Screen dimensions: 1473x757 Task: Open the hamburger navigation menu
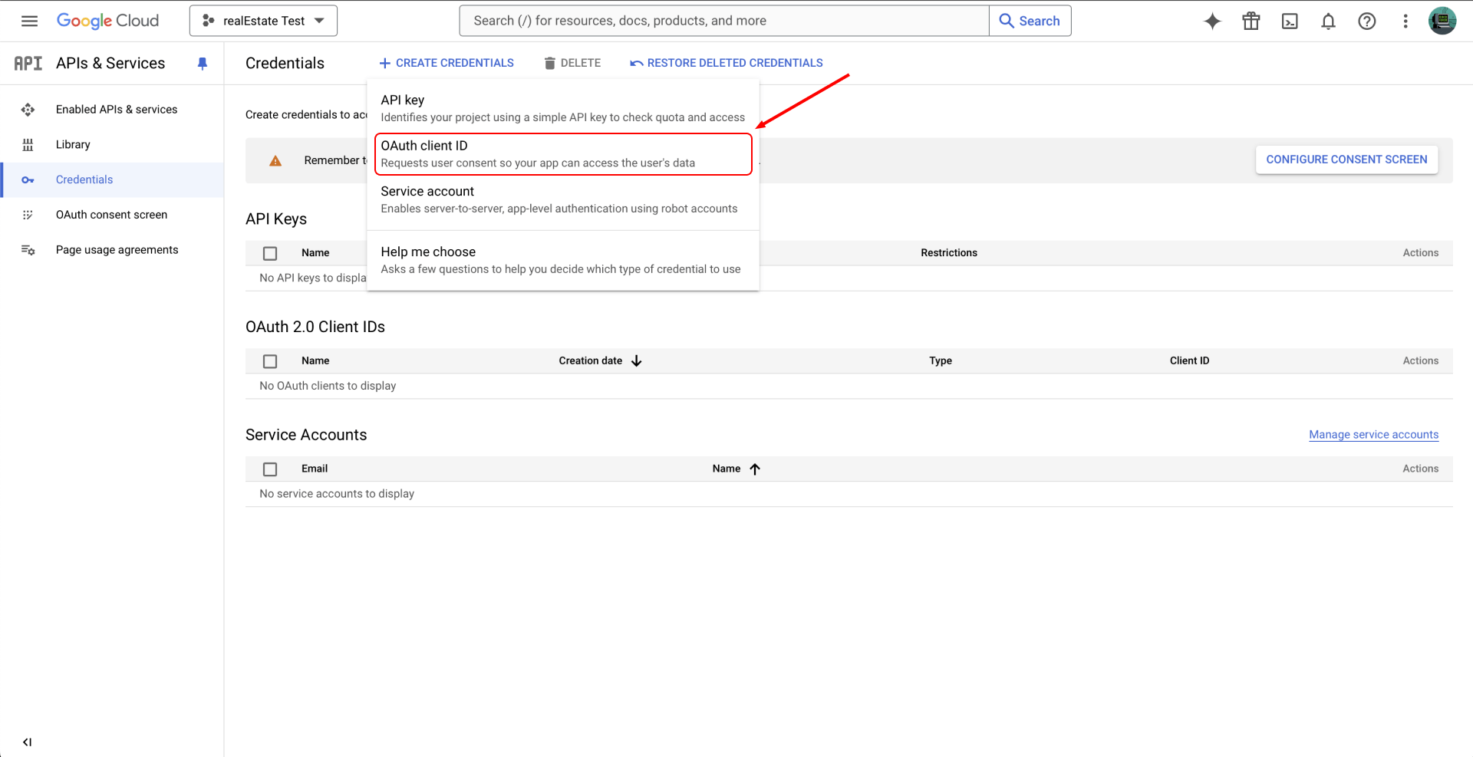[x=29, y=21]
